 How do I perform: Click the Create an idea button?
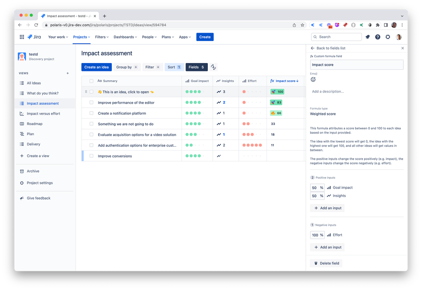96,67
